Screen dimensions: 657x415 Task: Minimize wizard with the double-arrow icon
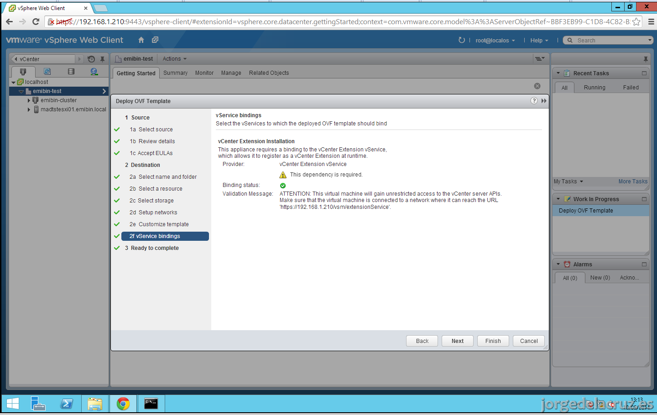tap(544, 101)
